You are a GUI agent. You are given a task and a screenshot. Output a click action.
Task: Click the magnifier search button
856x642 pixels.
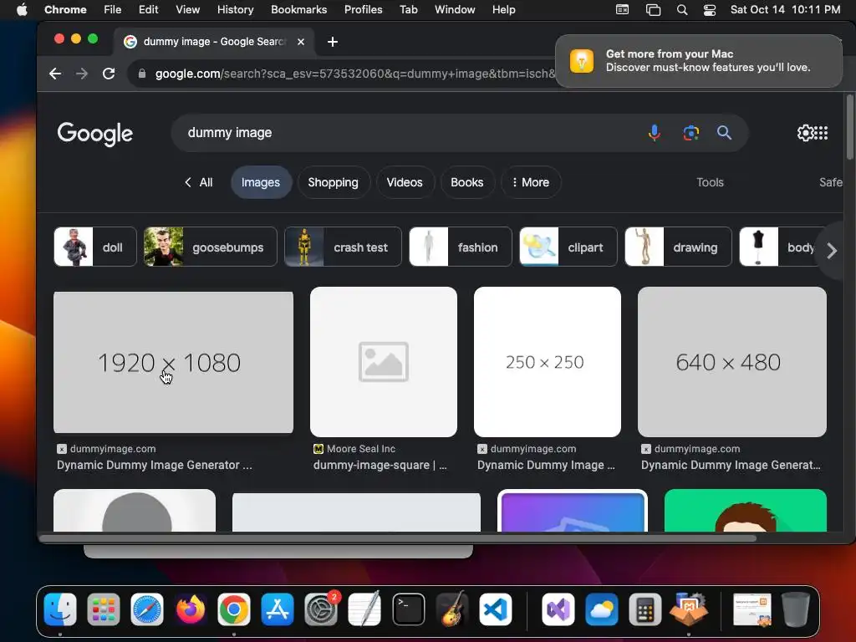724,133
